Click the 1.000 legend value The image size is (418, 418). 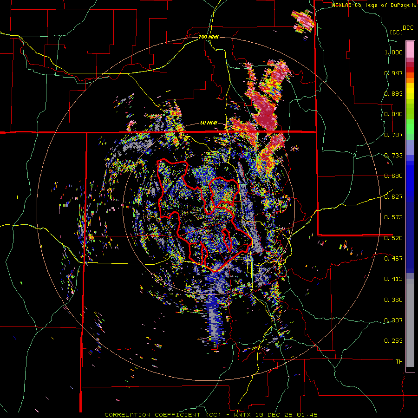coord(393,52)
